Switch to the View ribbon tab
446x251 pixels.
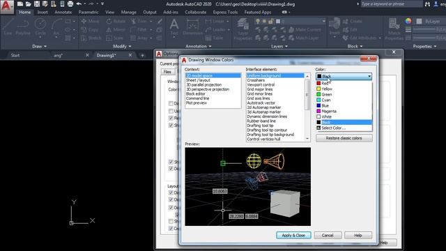(x=110, y=13)
